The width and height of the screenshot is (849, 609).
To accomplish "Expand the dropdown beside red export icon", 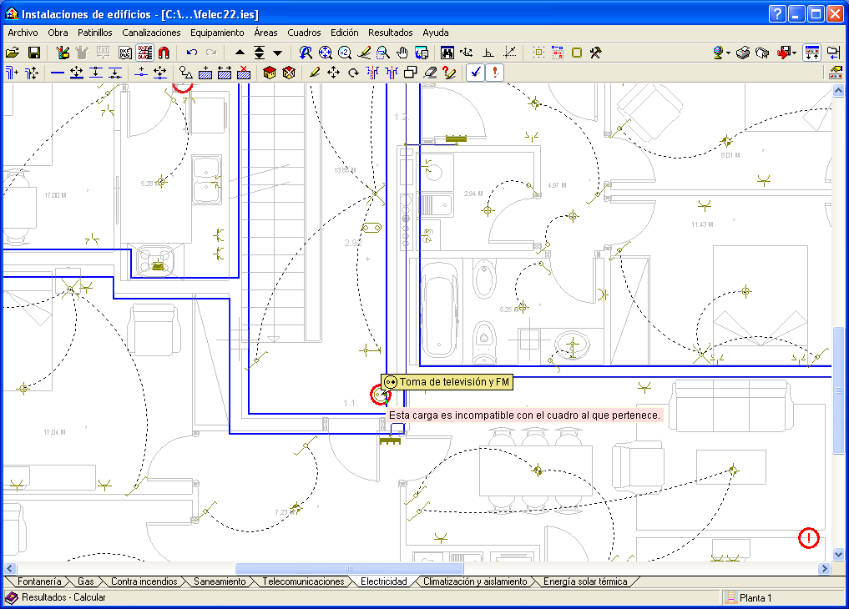I will 795,53.
